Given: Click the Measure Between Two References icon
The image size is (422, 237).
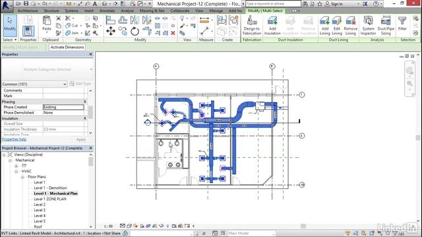Looking at the screenshot, I should pos(204,20).
